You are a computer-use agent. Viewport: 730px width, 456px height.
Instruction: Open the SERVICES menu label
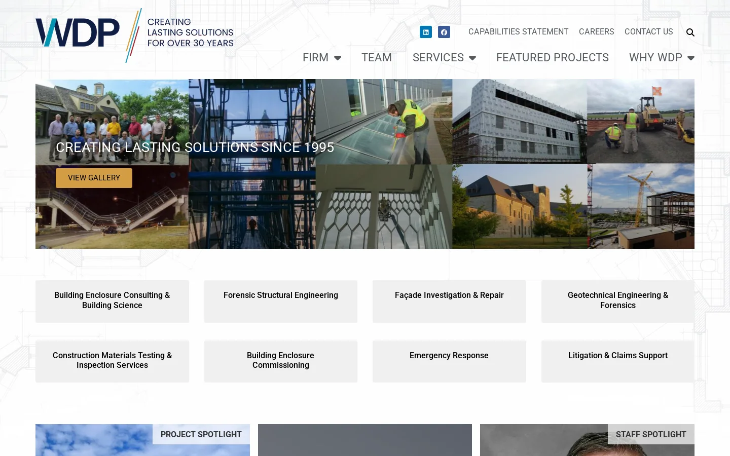point(438,58)
